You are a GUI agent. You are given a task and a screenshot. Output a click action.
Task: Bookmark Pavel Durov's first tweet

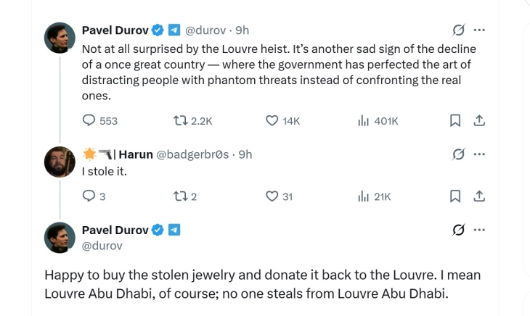click(455, 121)
